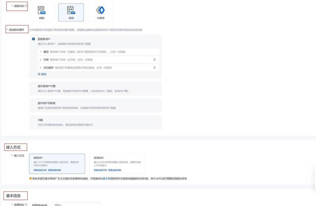Select the 不限 radio option

pos(34,120)
